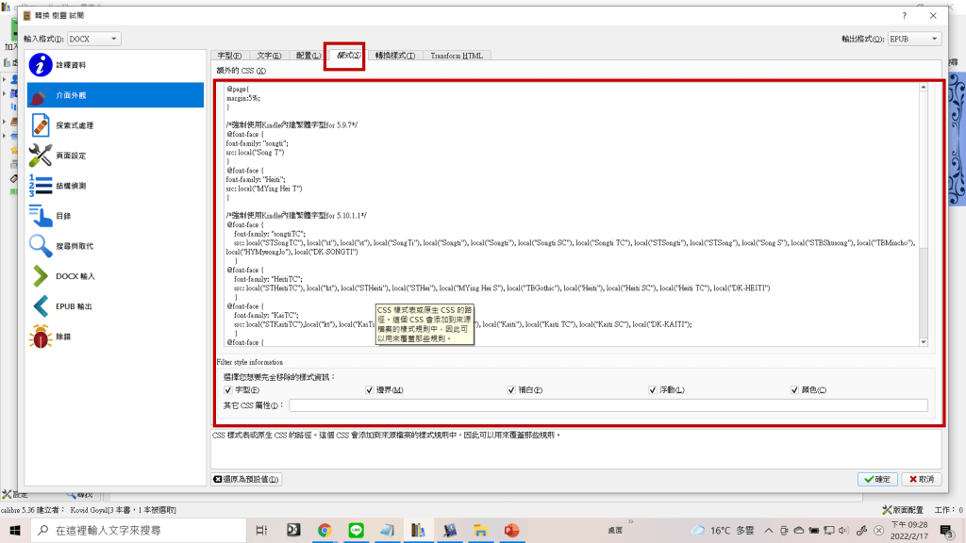The image size is (966, 543).
Task: Open the EPUB 輸出 section icon
Action: tap(41, 306)
